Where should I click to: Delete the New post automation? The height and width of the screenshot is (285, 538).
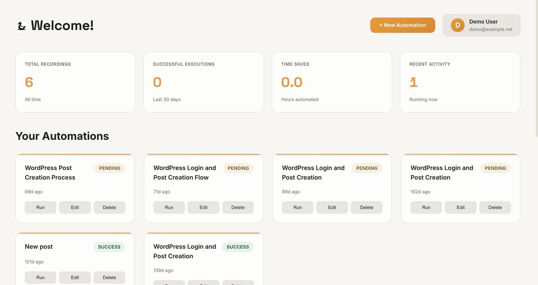click(x=109, y=277)
